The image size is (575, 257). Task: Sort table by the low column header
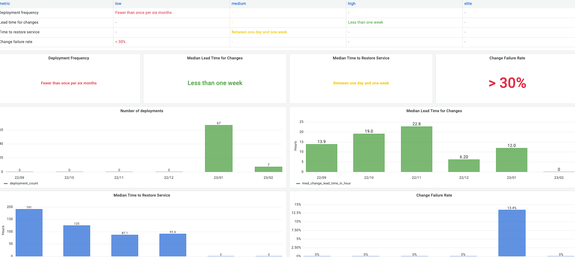point(118,3)
